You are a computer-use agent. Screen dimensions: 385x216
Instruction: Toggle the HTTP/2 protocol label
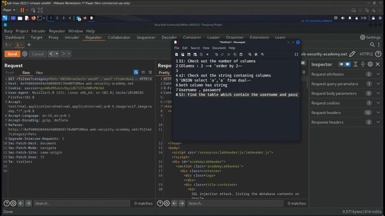(366, 54)
